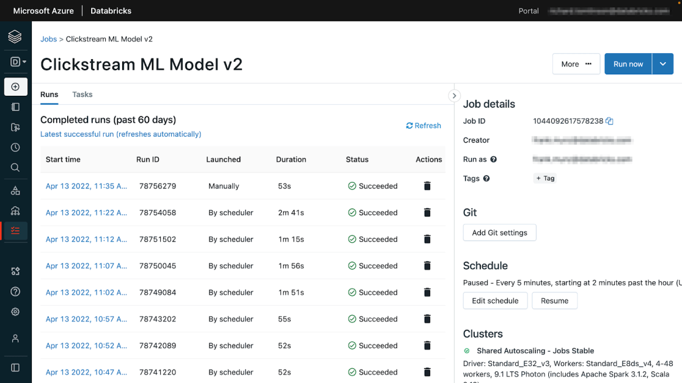This screenshot has height=383, width=682.
Task: Open the Create (plus) sidebar icon
Action: (15, 87)
